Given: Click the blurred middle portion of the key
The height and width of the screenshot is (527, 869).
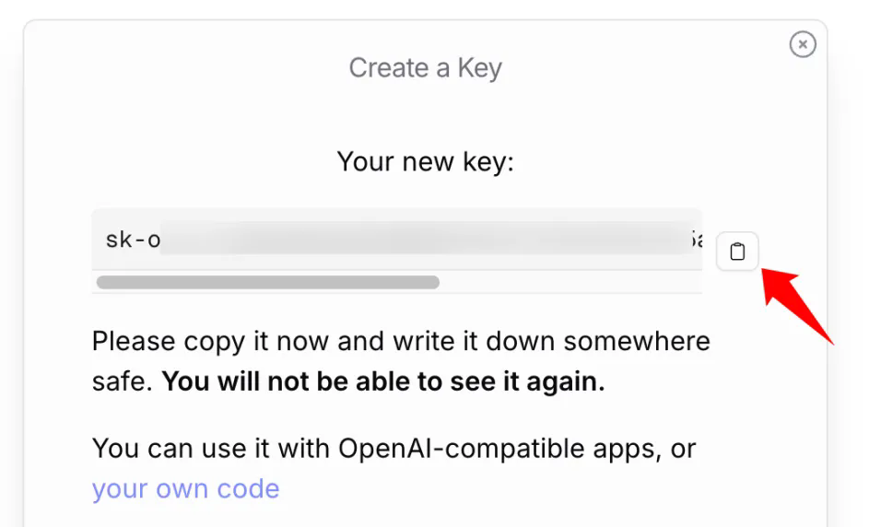Looking at the screenshot, I should click(x=424, y=240).
